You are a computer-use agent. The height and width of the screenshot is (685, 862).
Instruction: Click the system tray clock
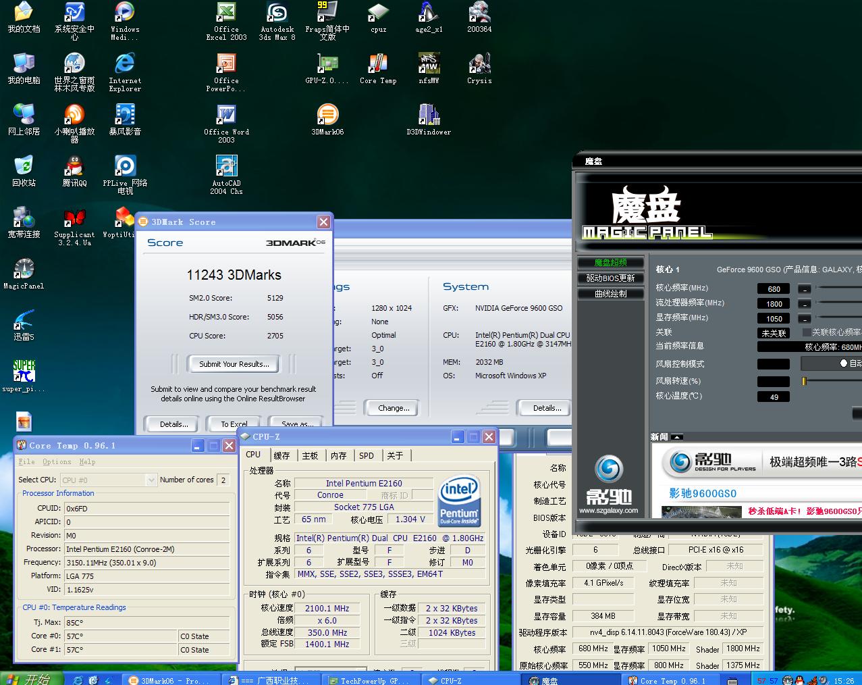(844, 680)
